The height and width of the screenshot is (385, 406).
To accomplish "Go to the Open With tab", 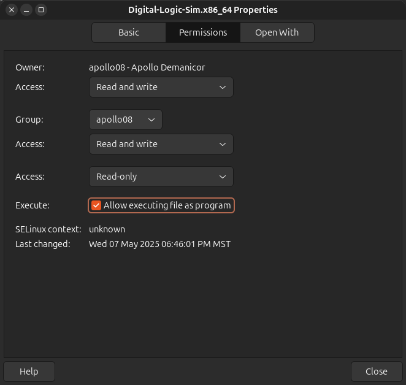I will point(277,32).
